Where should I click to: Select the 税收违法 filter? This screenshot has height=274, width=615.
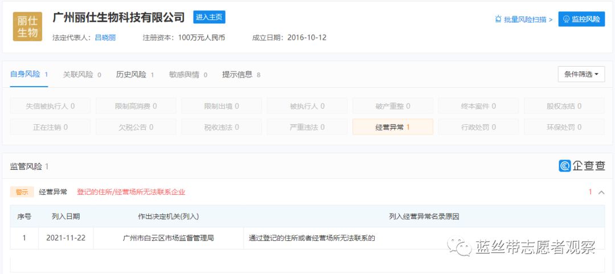click(x=221, y=127)
